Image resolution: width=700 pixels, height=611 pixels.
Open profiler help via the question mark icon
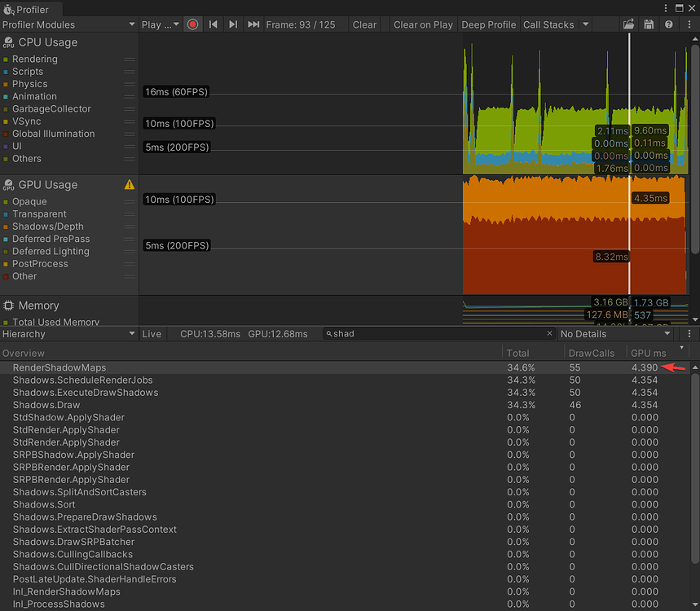668,24
